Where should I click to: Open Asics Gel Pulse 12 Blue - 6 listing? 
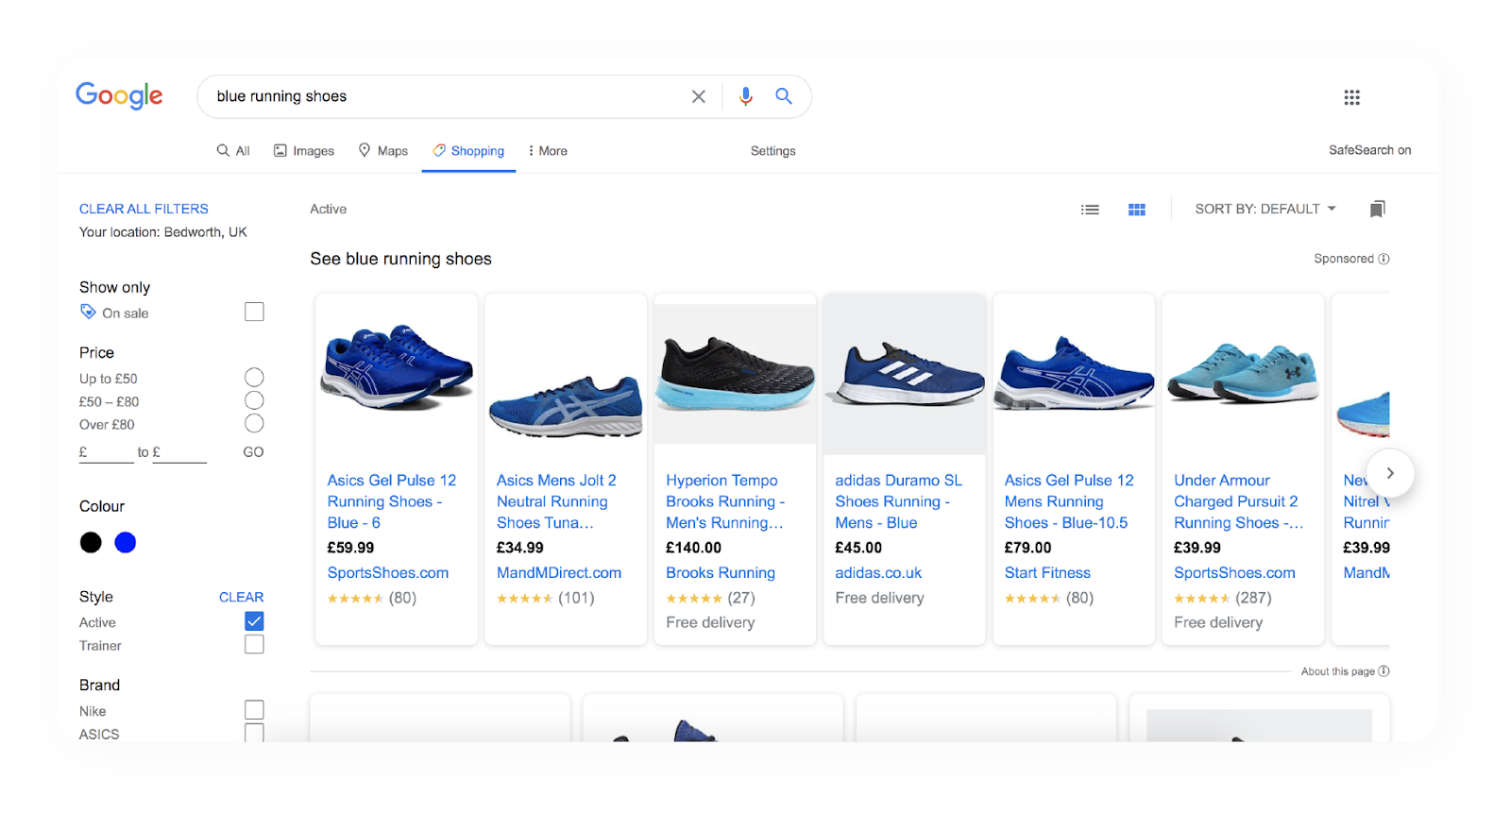(x=392, y=501)
